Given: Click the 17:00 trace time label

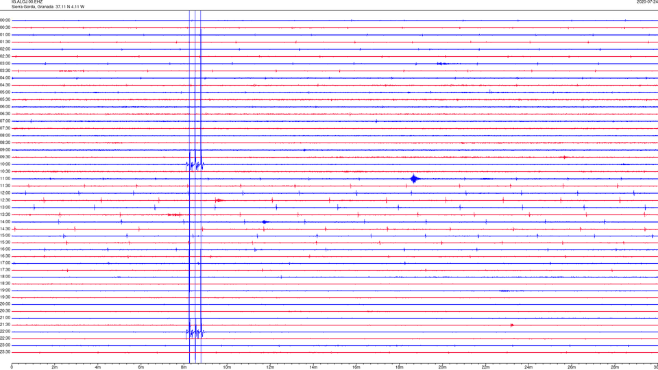Looking at the screenshot, I should [5, 263].
